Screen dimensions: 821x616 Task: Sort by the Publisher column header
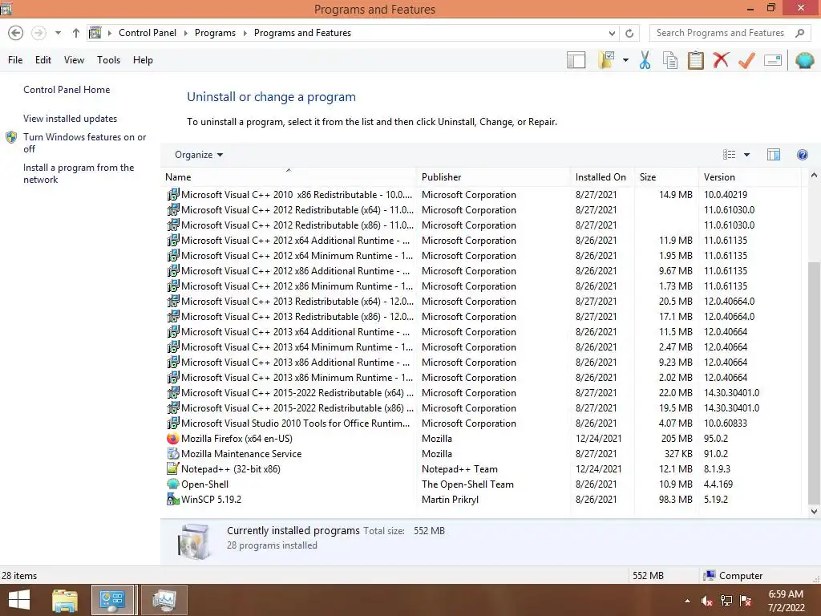(494, 177)
